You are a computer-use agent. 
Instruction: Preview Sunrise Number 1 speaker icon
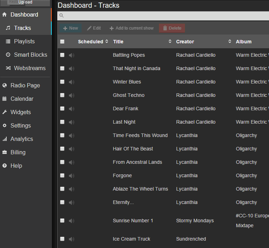click(71, 221)
